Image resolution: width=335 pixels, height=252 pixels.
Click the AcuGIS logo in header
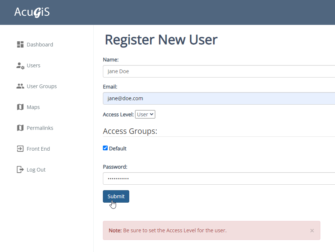(32, 12)
